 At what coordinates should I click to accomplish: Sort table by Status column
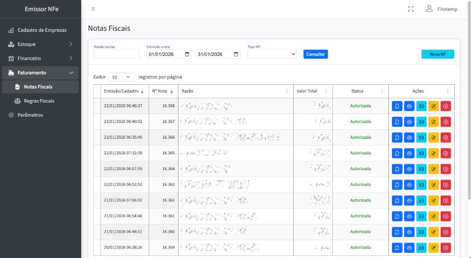tap(360, 91)
